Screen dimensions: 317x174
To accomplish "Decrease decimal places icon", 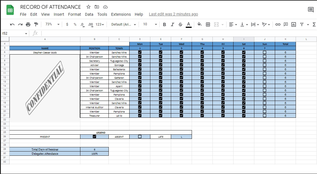I will pos(82,25).
